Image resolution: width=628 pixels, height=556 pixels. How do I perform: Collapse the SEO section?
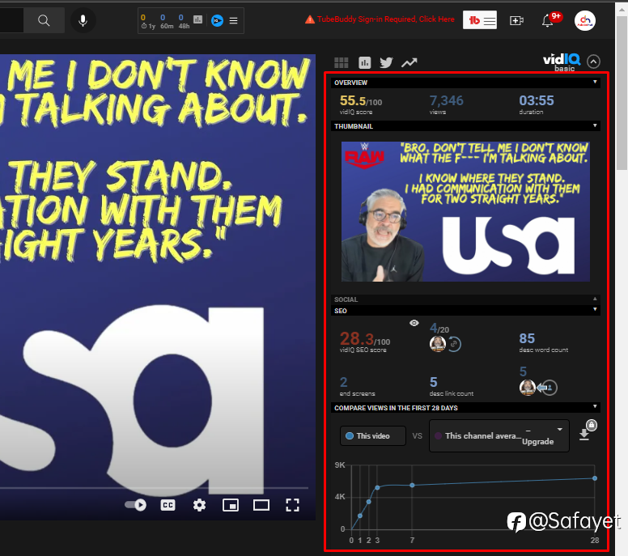(x=595, y=310)
